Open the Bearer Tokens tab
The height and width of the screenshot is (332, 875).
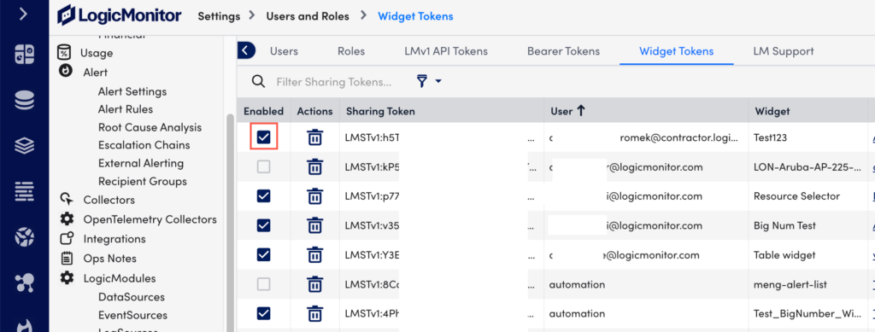(563, 51)
